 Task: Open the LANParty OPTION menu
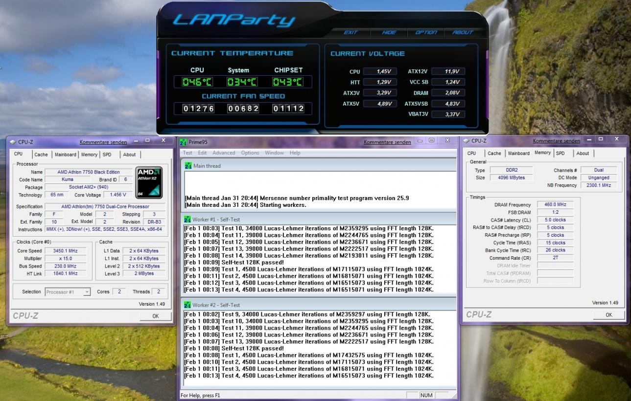point(426,32)
